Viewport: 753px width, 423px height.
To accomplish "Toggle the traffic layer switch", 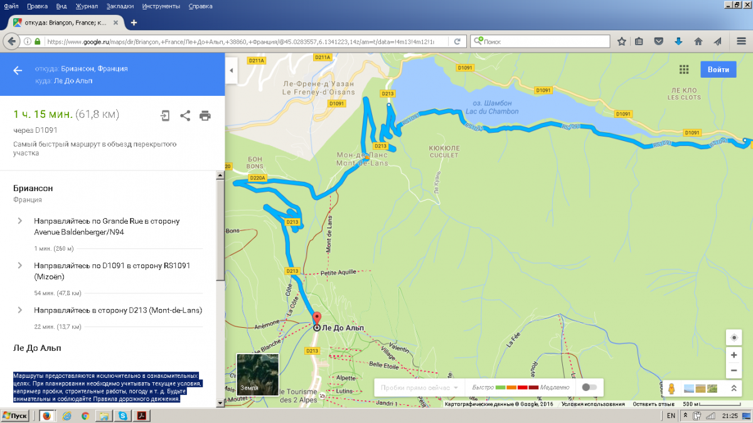I will pos(589,387).
